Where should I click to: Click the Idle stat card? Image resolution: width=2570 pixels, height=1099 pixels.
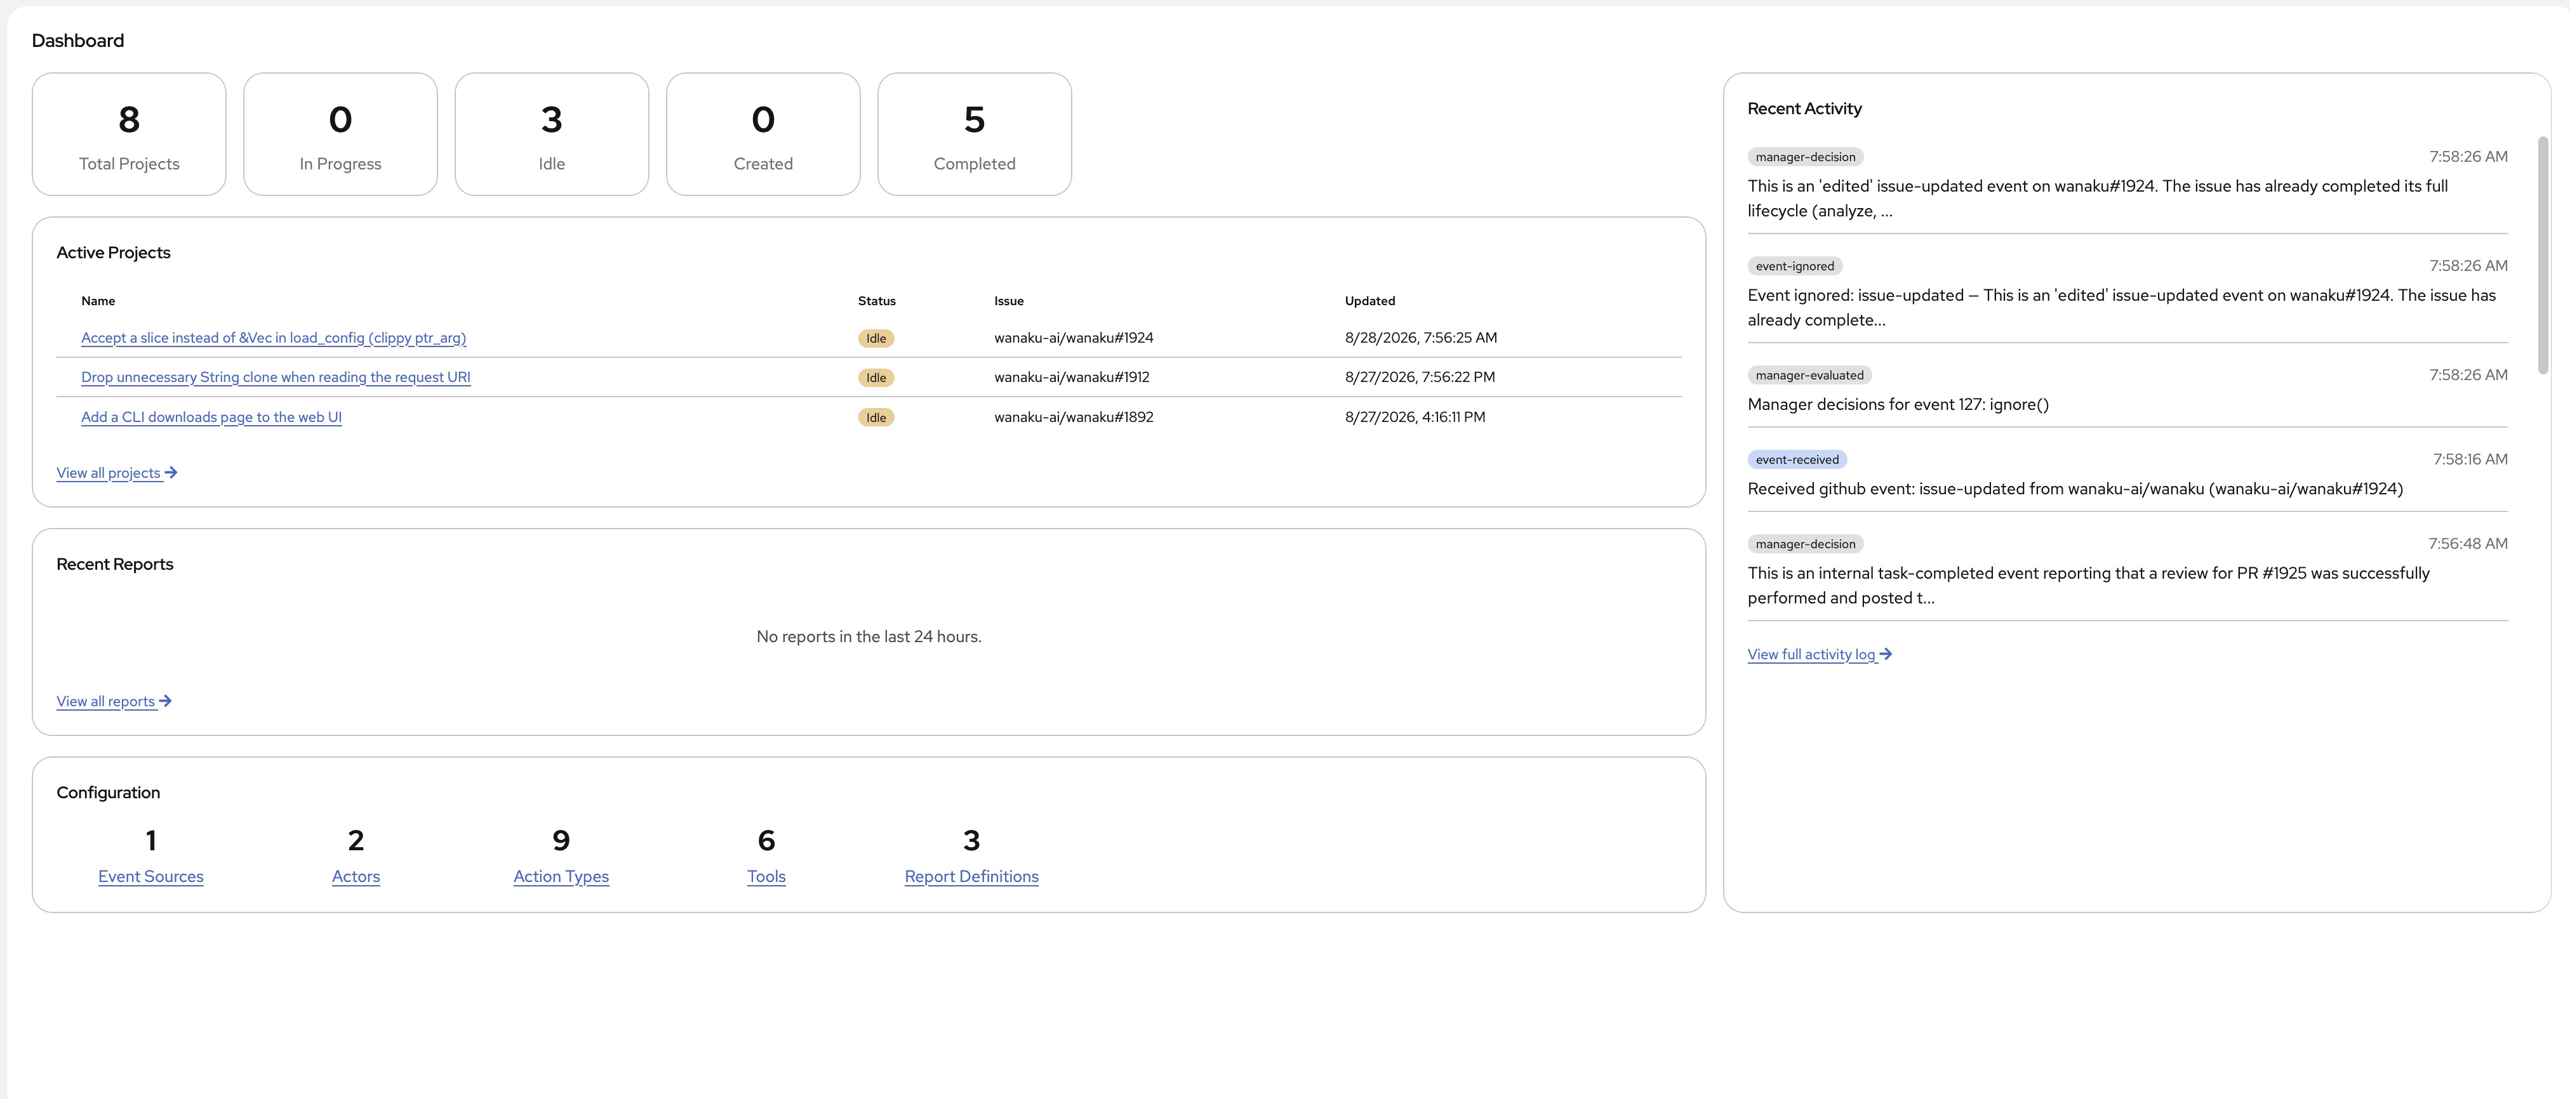552,134
